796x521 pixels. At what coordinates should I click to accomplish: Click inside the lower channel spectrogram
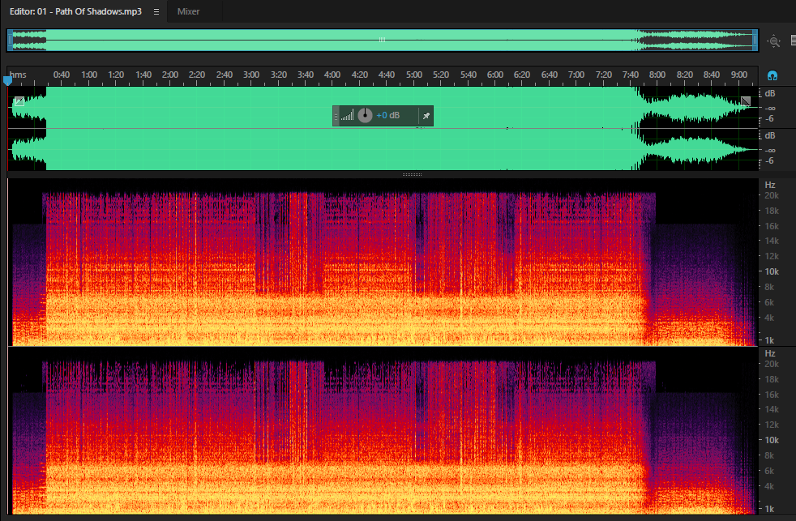tap(383, 431)
